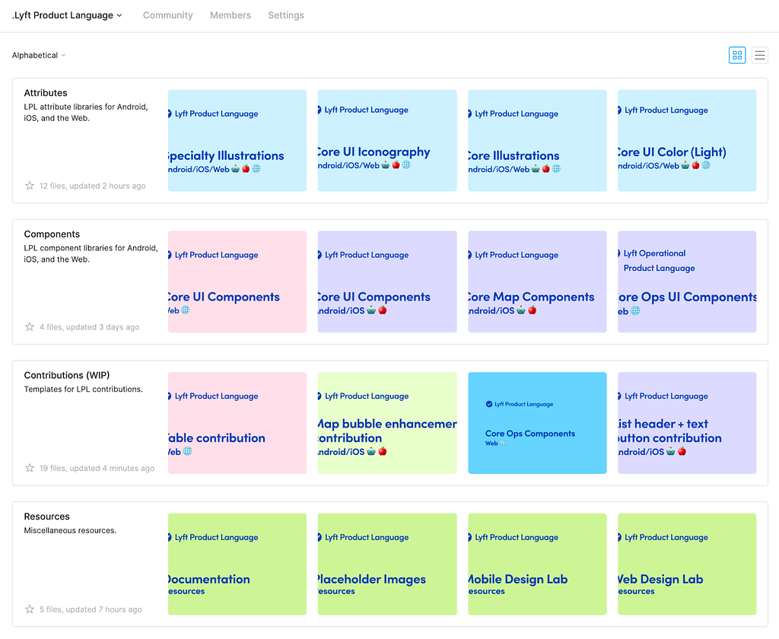Click '19 files, updated 4 minutes ago' text
779x639 pixels.
tap(97, 468)
